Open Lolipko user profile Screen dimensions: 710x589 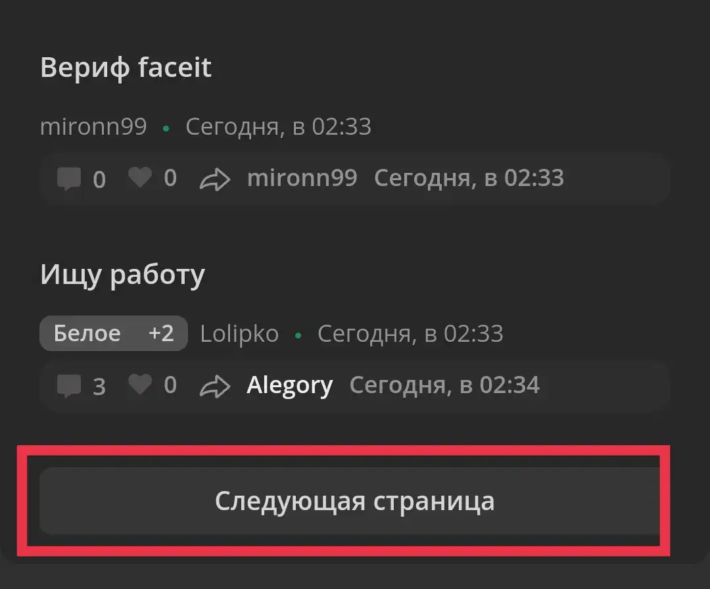coord(239,334)
